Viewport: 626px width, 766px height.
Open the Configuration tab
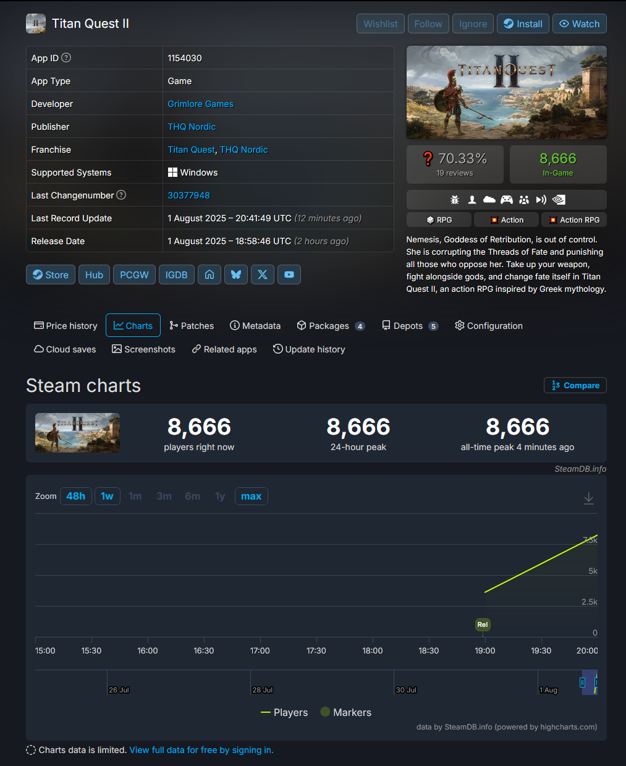coord(489,326)
